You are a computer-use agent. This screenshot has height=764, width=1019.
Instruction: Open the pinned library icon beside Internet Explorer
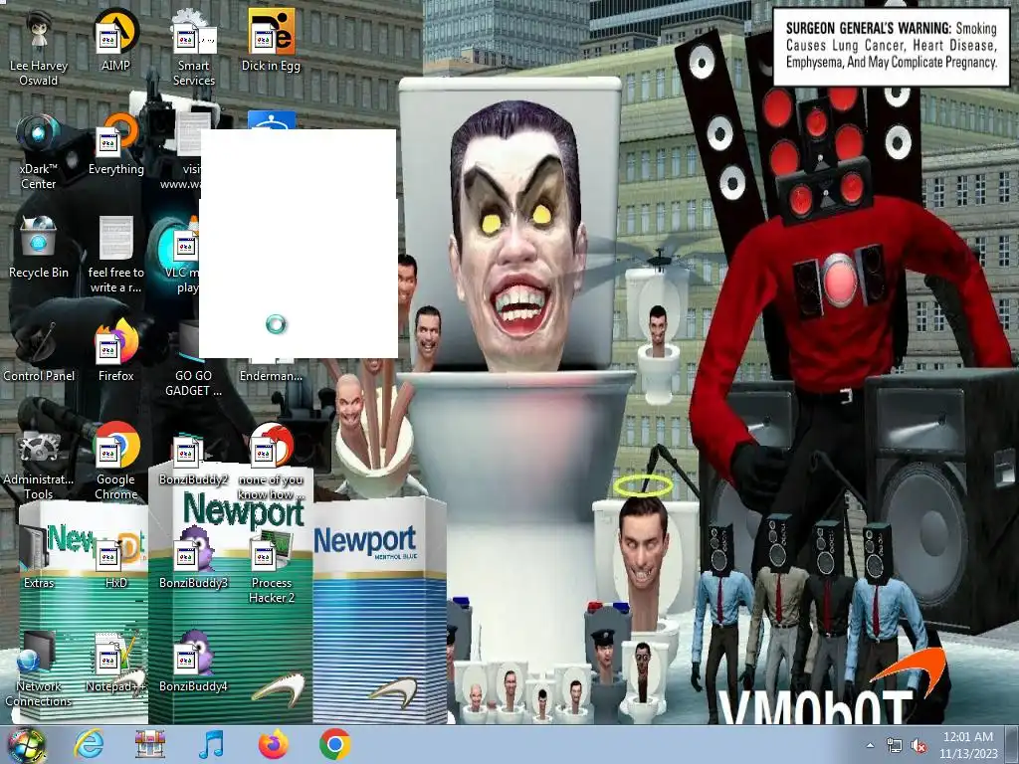point(150,744)
